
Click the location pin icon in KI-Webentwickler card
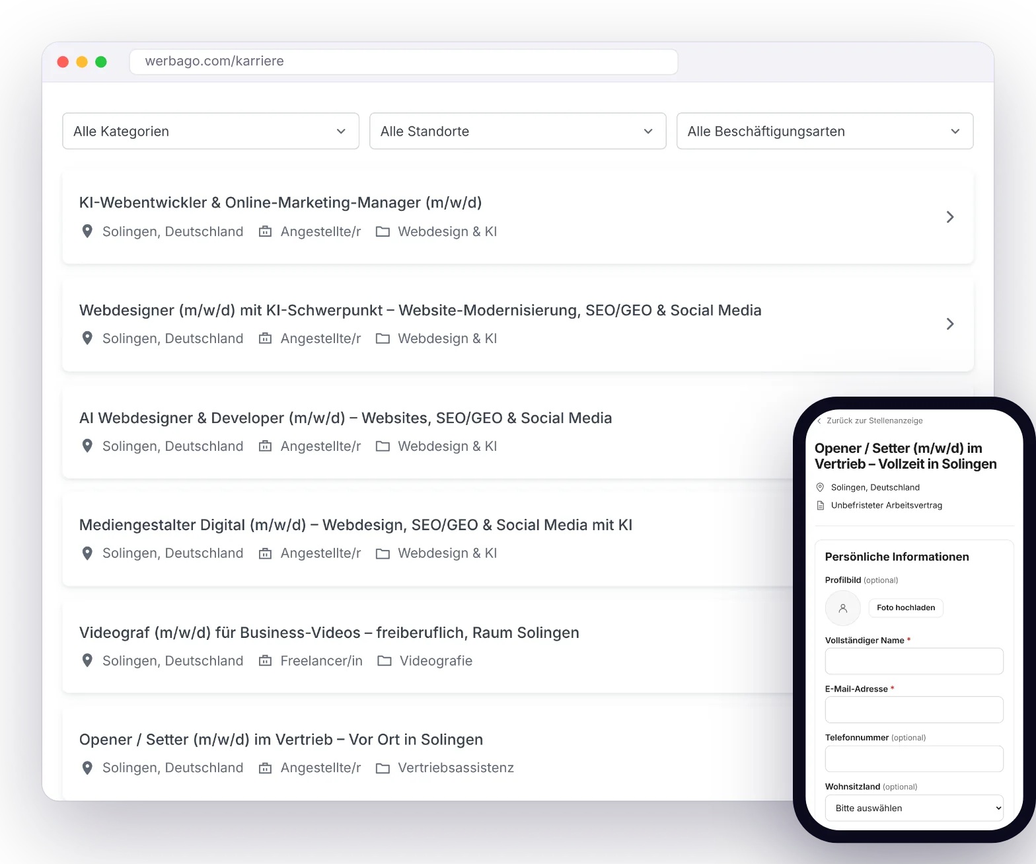(87, 231)
